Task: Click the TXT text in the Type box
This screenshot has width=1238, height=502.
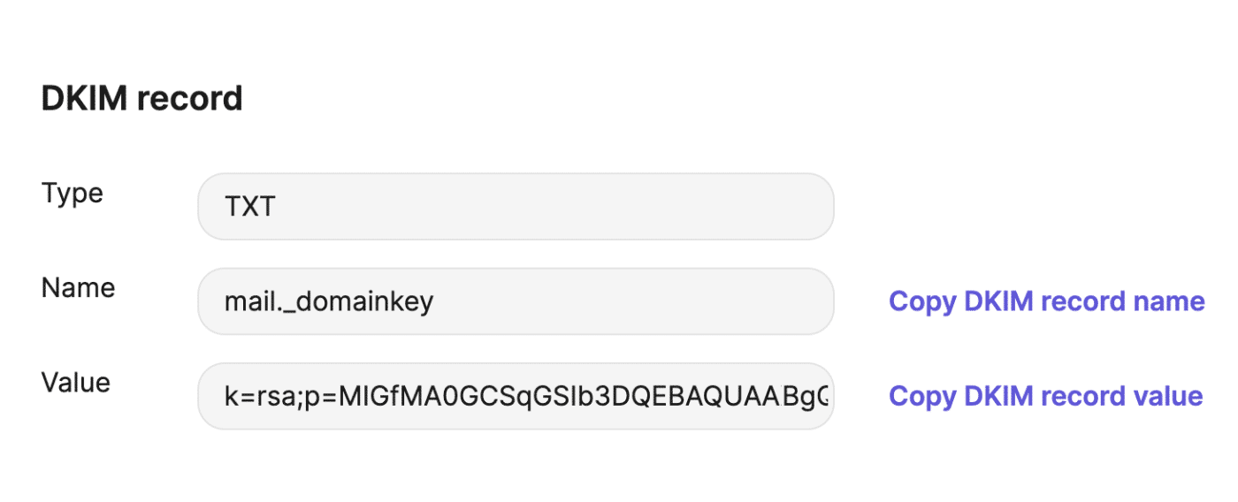Action: 250,208
